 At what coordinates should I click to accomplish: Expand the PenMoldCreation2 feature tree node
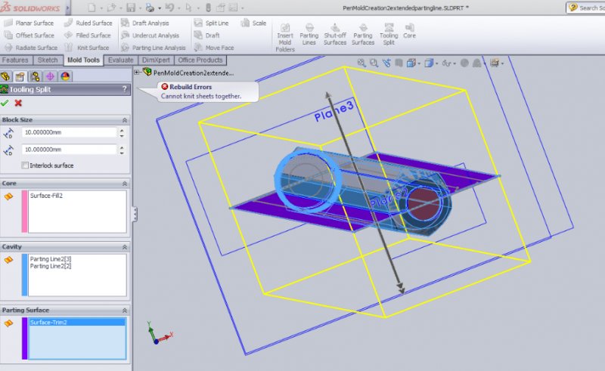coord(138,73)
